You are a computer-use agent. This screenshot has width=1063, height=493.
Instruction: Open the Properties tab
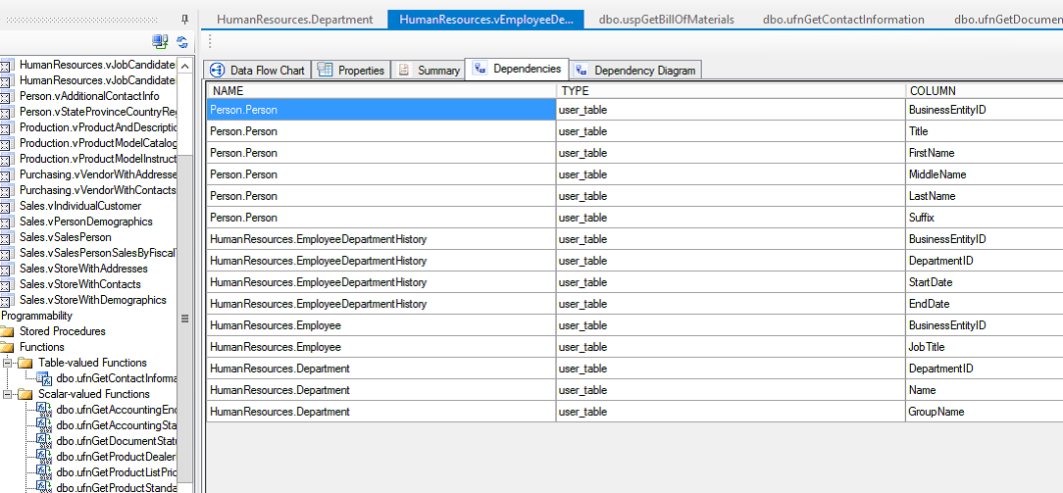pyautogui.click(x=352, y=70)
